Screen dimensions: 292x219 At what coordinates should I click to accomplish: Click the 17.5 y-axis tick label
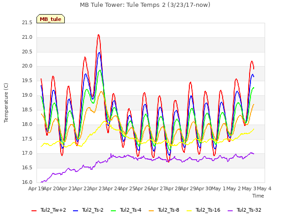pyautogui.click(x=27, y=139)
